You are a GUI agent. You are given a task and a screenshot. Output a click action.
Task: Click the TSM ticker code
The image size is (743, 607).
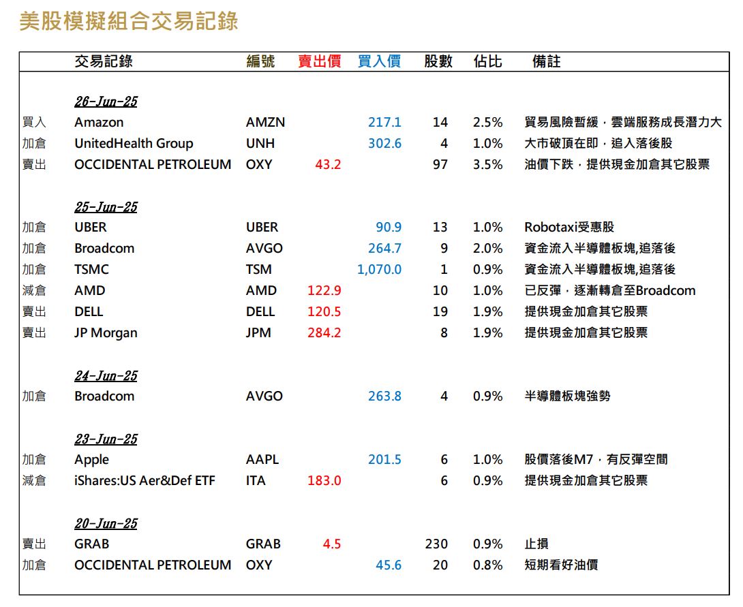[x=259, y=269]
